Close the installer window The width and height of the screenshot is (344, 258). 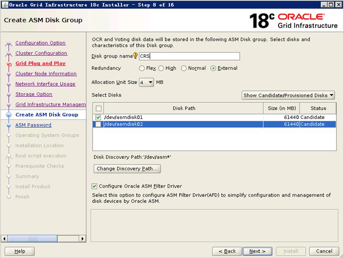point(339,5)
